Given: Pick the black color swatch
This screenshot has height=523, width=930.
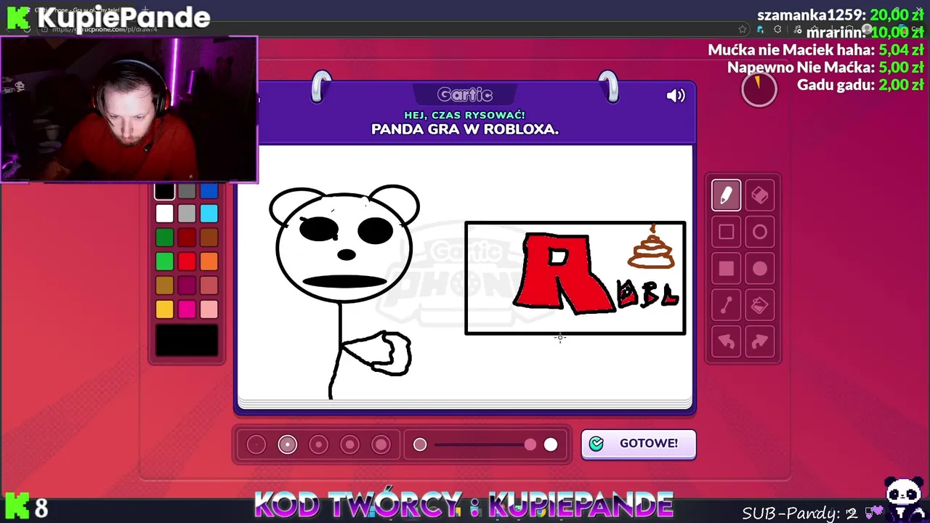Looking at the screenshot, I should pyautogui.click(x=164, y=191).
